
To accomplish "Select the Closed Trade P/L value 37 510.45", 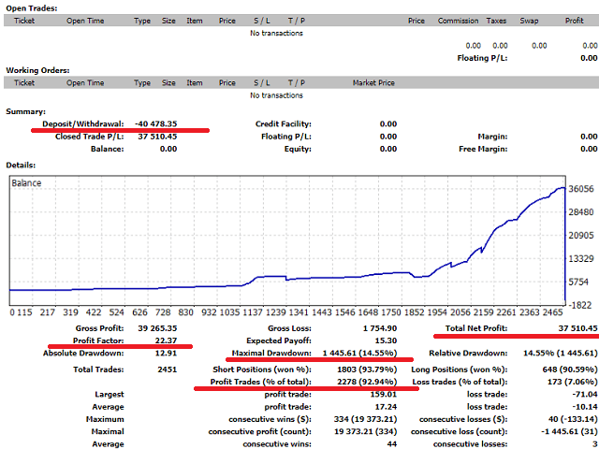I will pyautogui.click(x=158, y=136).
